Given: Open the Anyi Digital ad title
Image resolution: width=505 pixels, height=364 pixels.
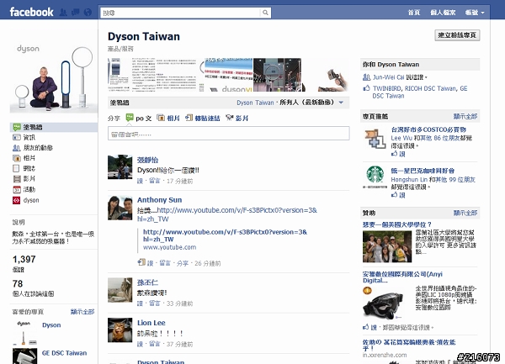Looking at the screenshot, I should [x=402, y=277].
